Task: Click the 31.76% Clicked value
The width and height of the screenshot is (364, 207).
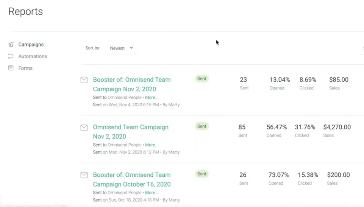Action: (x=305, y=127)
